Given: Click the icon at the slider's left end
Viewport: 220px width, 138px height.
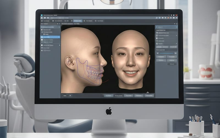Looking at the screenshot, I should pyautogui.click(x=158, y=53).
